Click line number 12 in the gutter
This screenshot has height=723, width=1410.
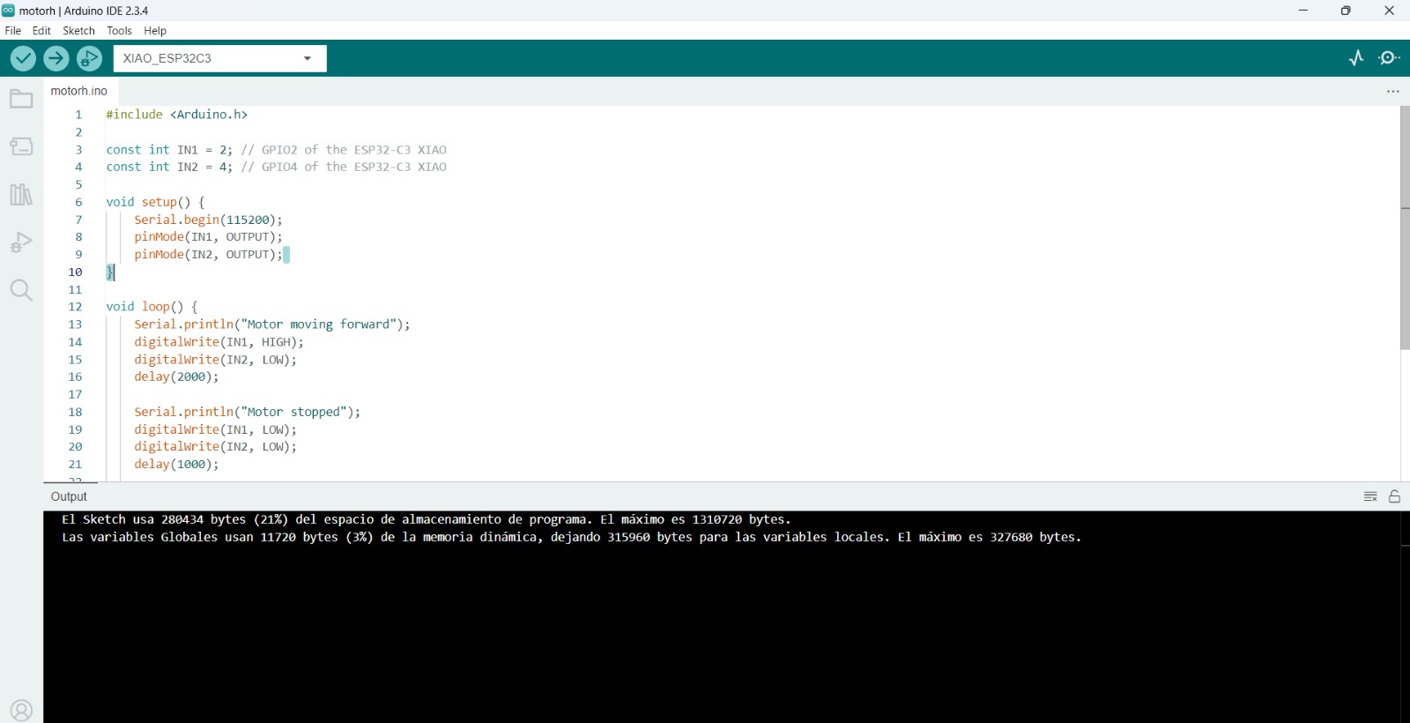coord(75,307)
